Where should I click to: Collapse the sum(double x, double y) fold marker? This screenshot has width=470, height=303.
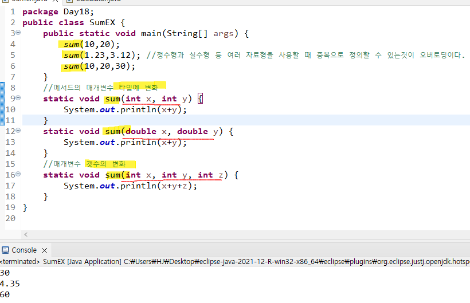[18, 130]
